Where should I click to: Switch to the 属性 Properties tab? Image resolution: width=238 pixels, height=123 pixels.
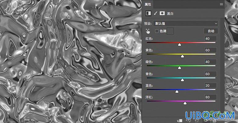tap(148, 4)
